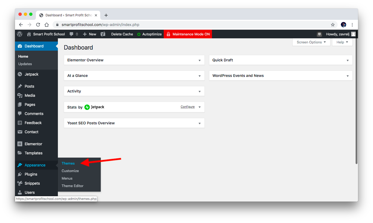Click the Users person icon
This screenshot has width=373, height=223.
20,192
